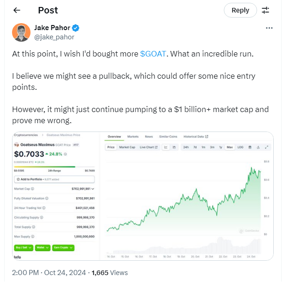Screen dimensions: 283x282
Task: Expand the Earn Crypto dropdown
Action: pos(63,248)
